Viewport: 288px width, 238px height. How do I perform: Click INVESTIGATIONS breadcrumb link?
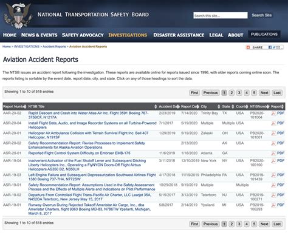tap(27, 47)
